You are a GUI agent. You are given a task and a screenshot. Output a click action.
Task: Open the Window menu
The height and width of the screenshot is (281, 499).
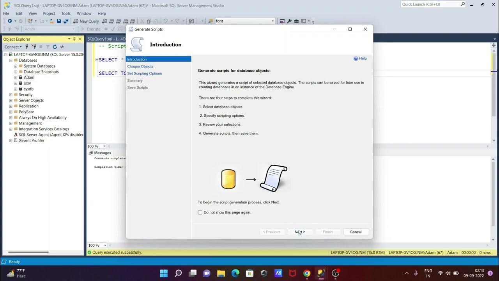(84, 13)
